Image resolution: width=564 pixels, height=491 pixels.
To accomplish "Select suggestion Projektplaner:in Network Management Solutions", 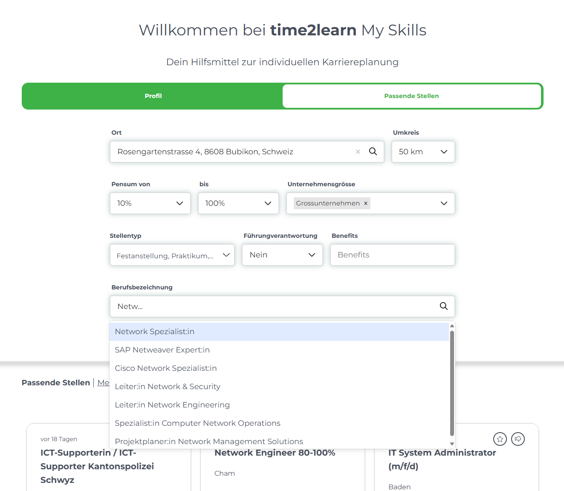I will point(279,441).
